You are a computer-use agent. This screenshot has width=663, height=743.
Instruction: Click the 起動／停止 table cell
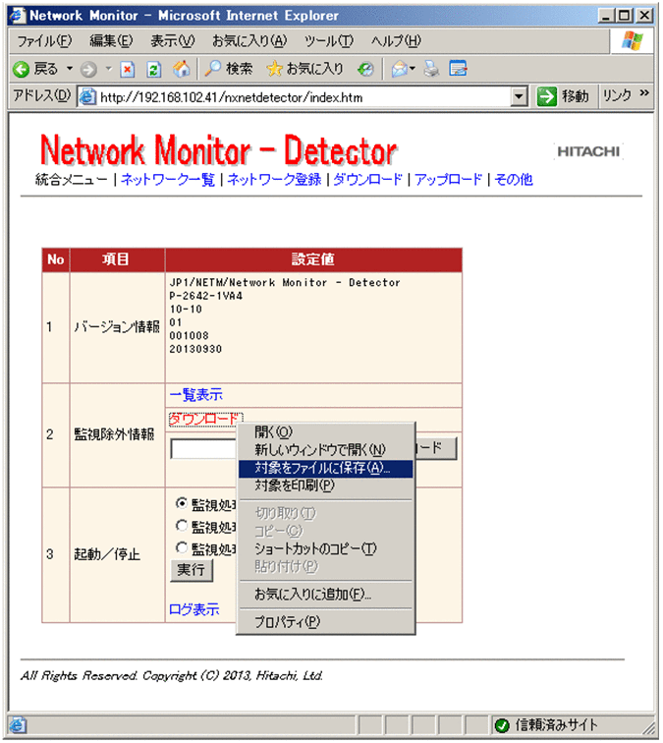coord(117,554)
